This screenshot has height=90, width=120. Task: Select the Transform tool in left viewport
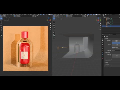click(x=1, y=30)
